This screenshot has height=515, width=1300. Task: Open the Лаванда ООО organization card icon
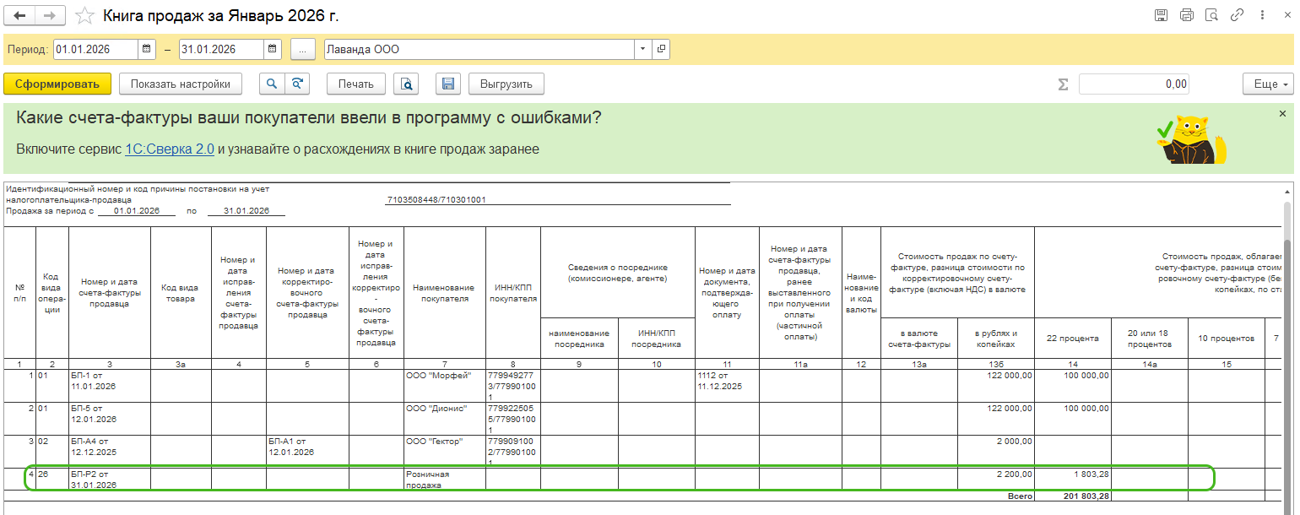tap(661, 49)
